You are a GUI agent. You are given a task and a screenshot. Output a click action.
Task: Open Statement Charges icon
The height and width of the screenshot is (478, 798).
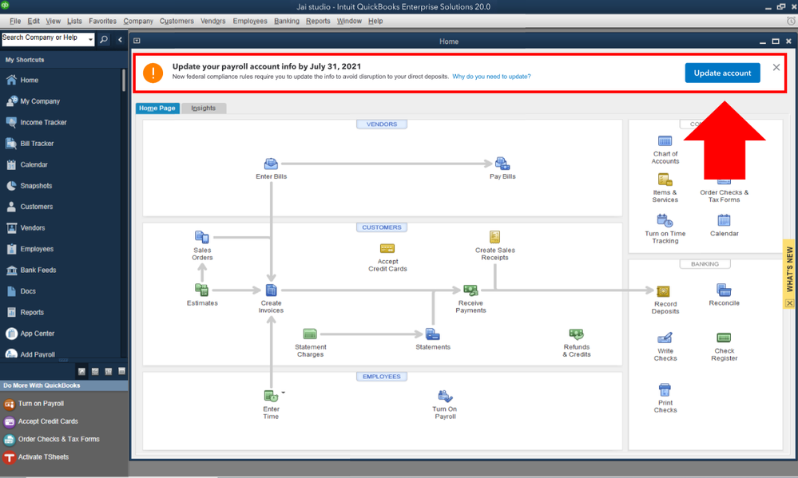[310, 334]
